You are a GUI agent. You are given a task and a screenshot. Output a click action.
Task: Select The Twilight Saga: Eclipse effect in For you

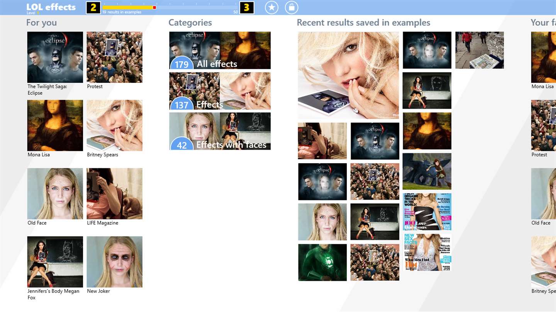click(55, 57)
